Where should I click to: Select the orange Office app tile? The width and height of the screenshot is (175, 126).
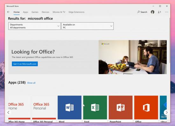click(146, 107)
